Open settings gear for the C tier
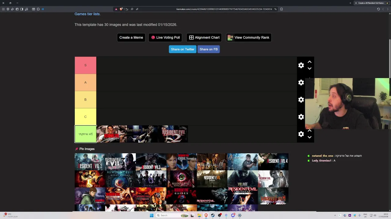The height and width of the screenshot is (219, 391). tap(301, 117)
